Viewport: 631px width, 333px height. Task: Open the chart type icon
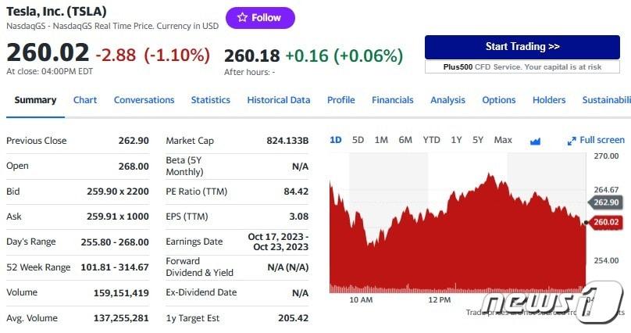535,141
